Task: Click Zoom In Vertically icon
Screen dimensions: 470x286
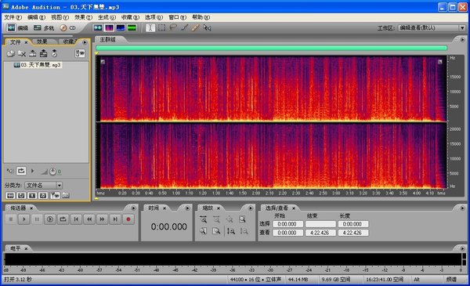Action: [231, 231]
